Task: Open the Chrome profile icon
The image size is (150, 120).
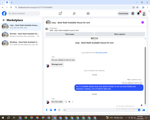Action: [x=143, y=7]
